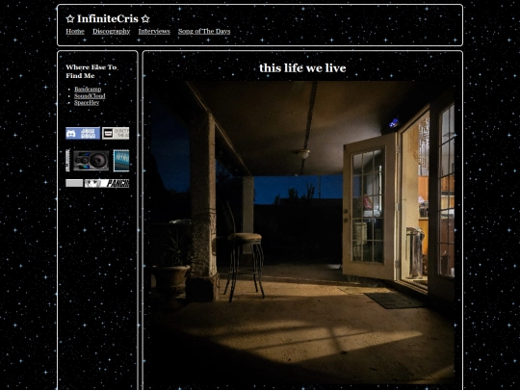Click the narrow vertical white badge
This screenshot has width=520, height=390.
pyautogui.click(x=68, y=161)
